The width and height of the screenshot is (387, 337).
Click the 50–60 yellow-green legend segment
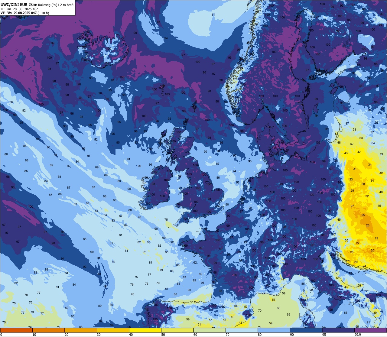(x=177, y=330)
